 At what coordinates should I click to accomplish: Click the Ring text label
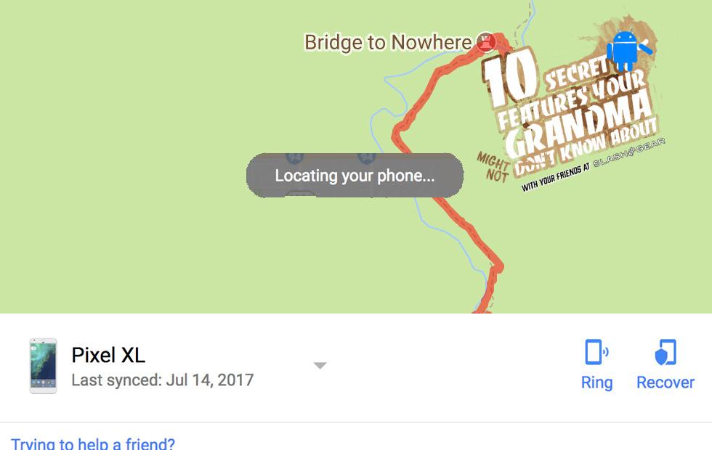click(x=596, y=382)
